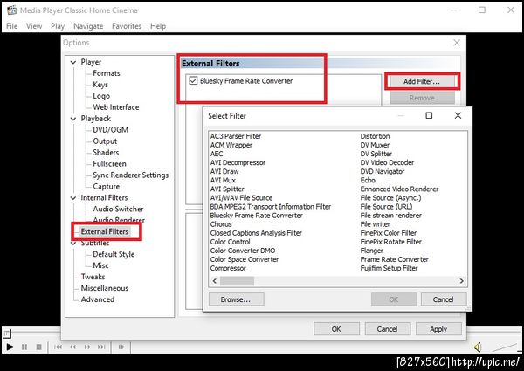The image size is (524, 371).
Task: Uncheck Bluesky Frame Rate Converter checkbox
Action: click(193, 80)
